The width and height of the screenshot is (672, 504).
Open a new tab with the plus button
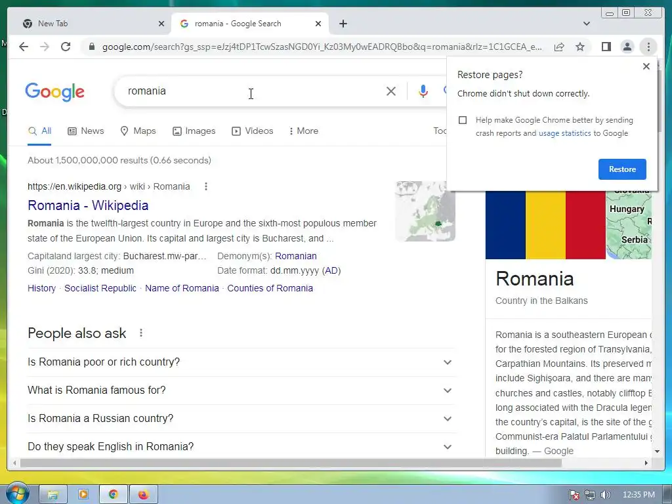(343, 24)
